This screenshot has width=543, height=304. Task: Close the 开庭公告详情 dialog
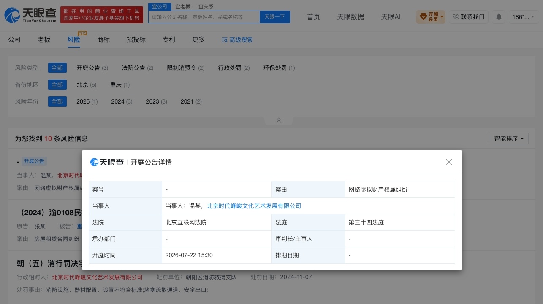point(449,162)
